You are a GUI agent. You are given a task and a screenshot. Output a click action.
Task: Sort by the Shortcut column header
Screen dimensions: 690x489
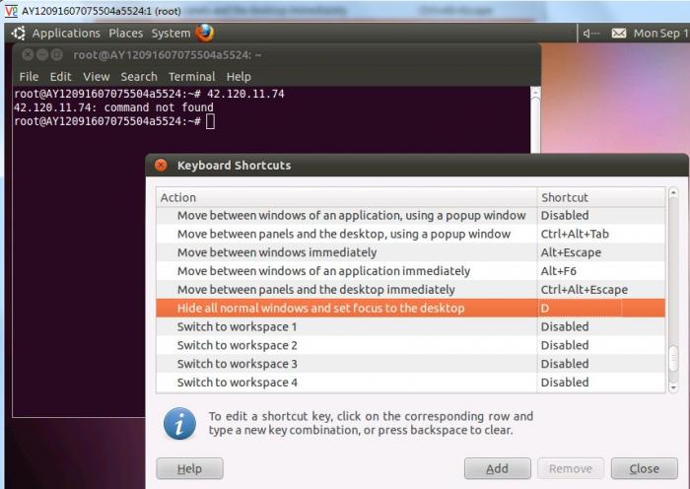click(x=600, y=197)
